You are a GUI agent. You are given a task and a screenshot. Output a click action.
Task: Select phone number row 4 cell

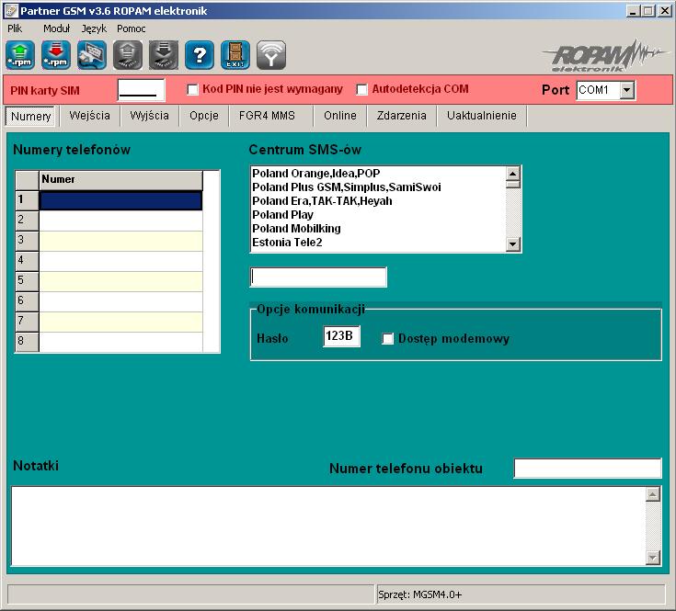click(x=121, y=261)
